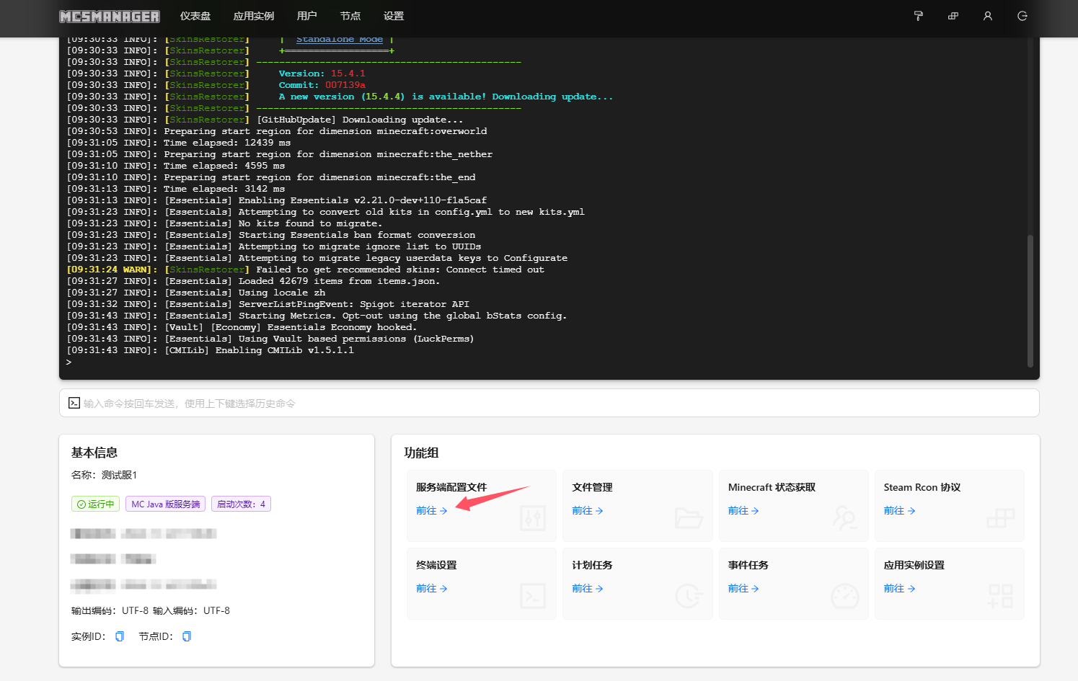Open Minecraft 状态获取 前往 link
This screenshot has height=681, width=1078.
743,511
